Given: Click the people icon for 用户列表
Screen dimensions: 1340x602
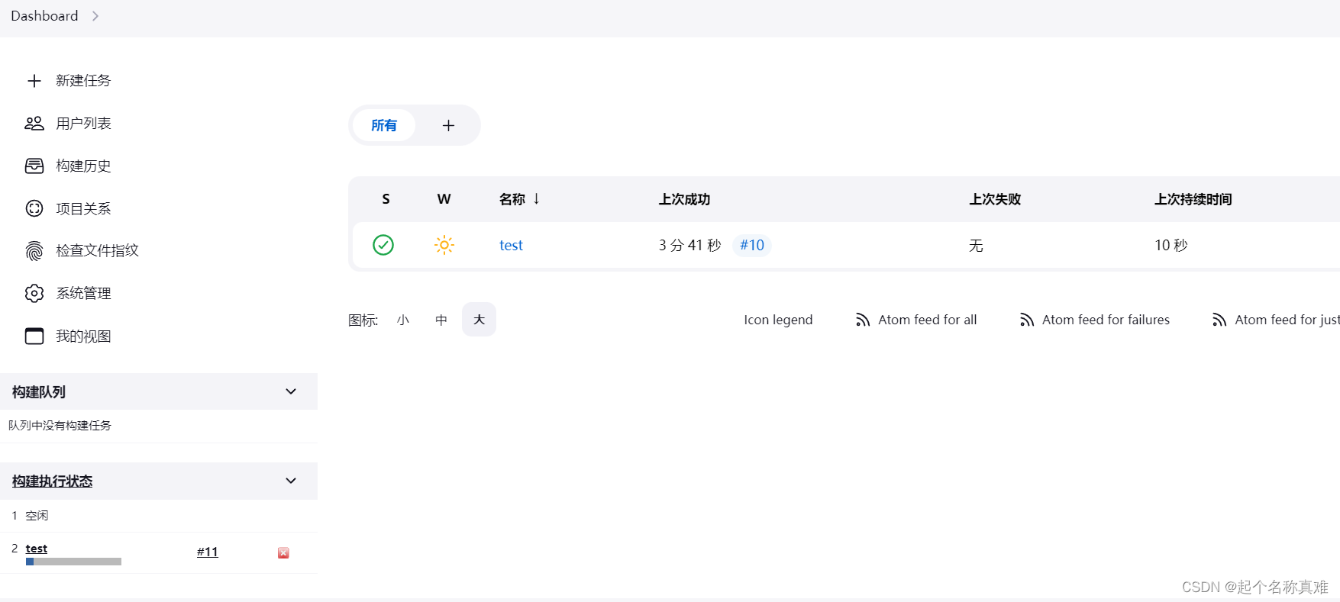Looking at the screenshot, I should click(x=34, y=124).
